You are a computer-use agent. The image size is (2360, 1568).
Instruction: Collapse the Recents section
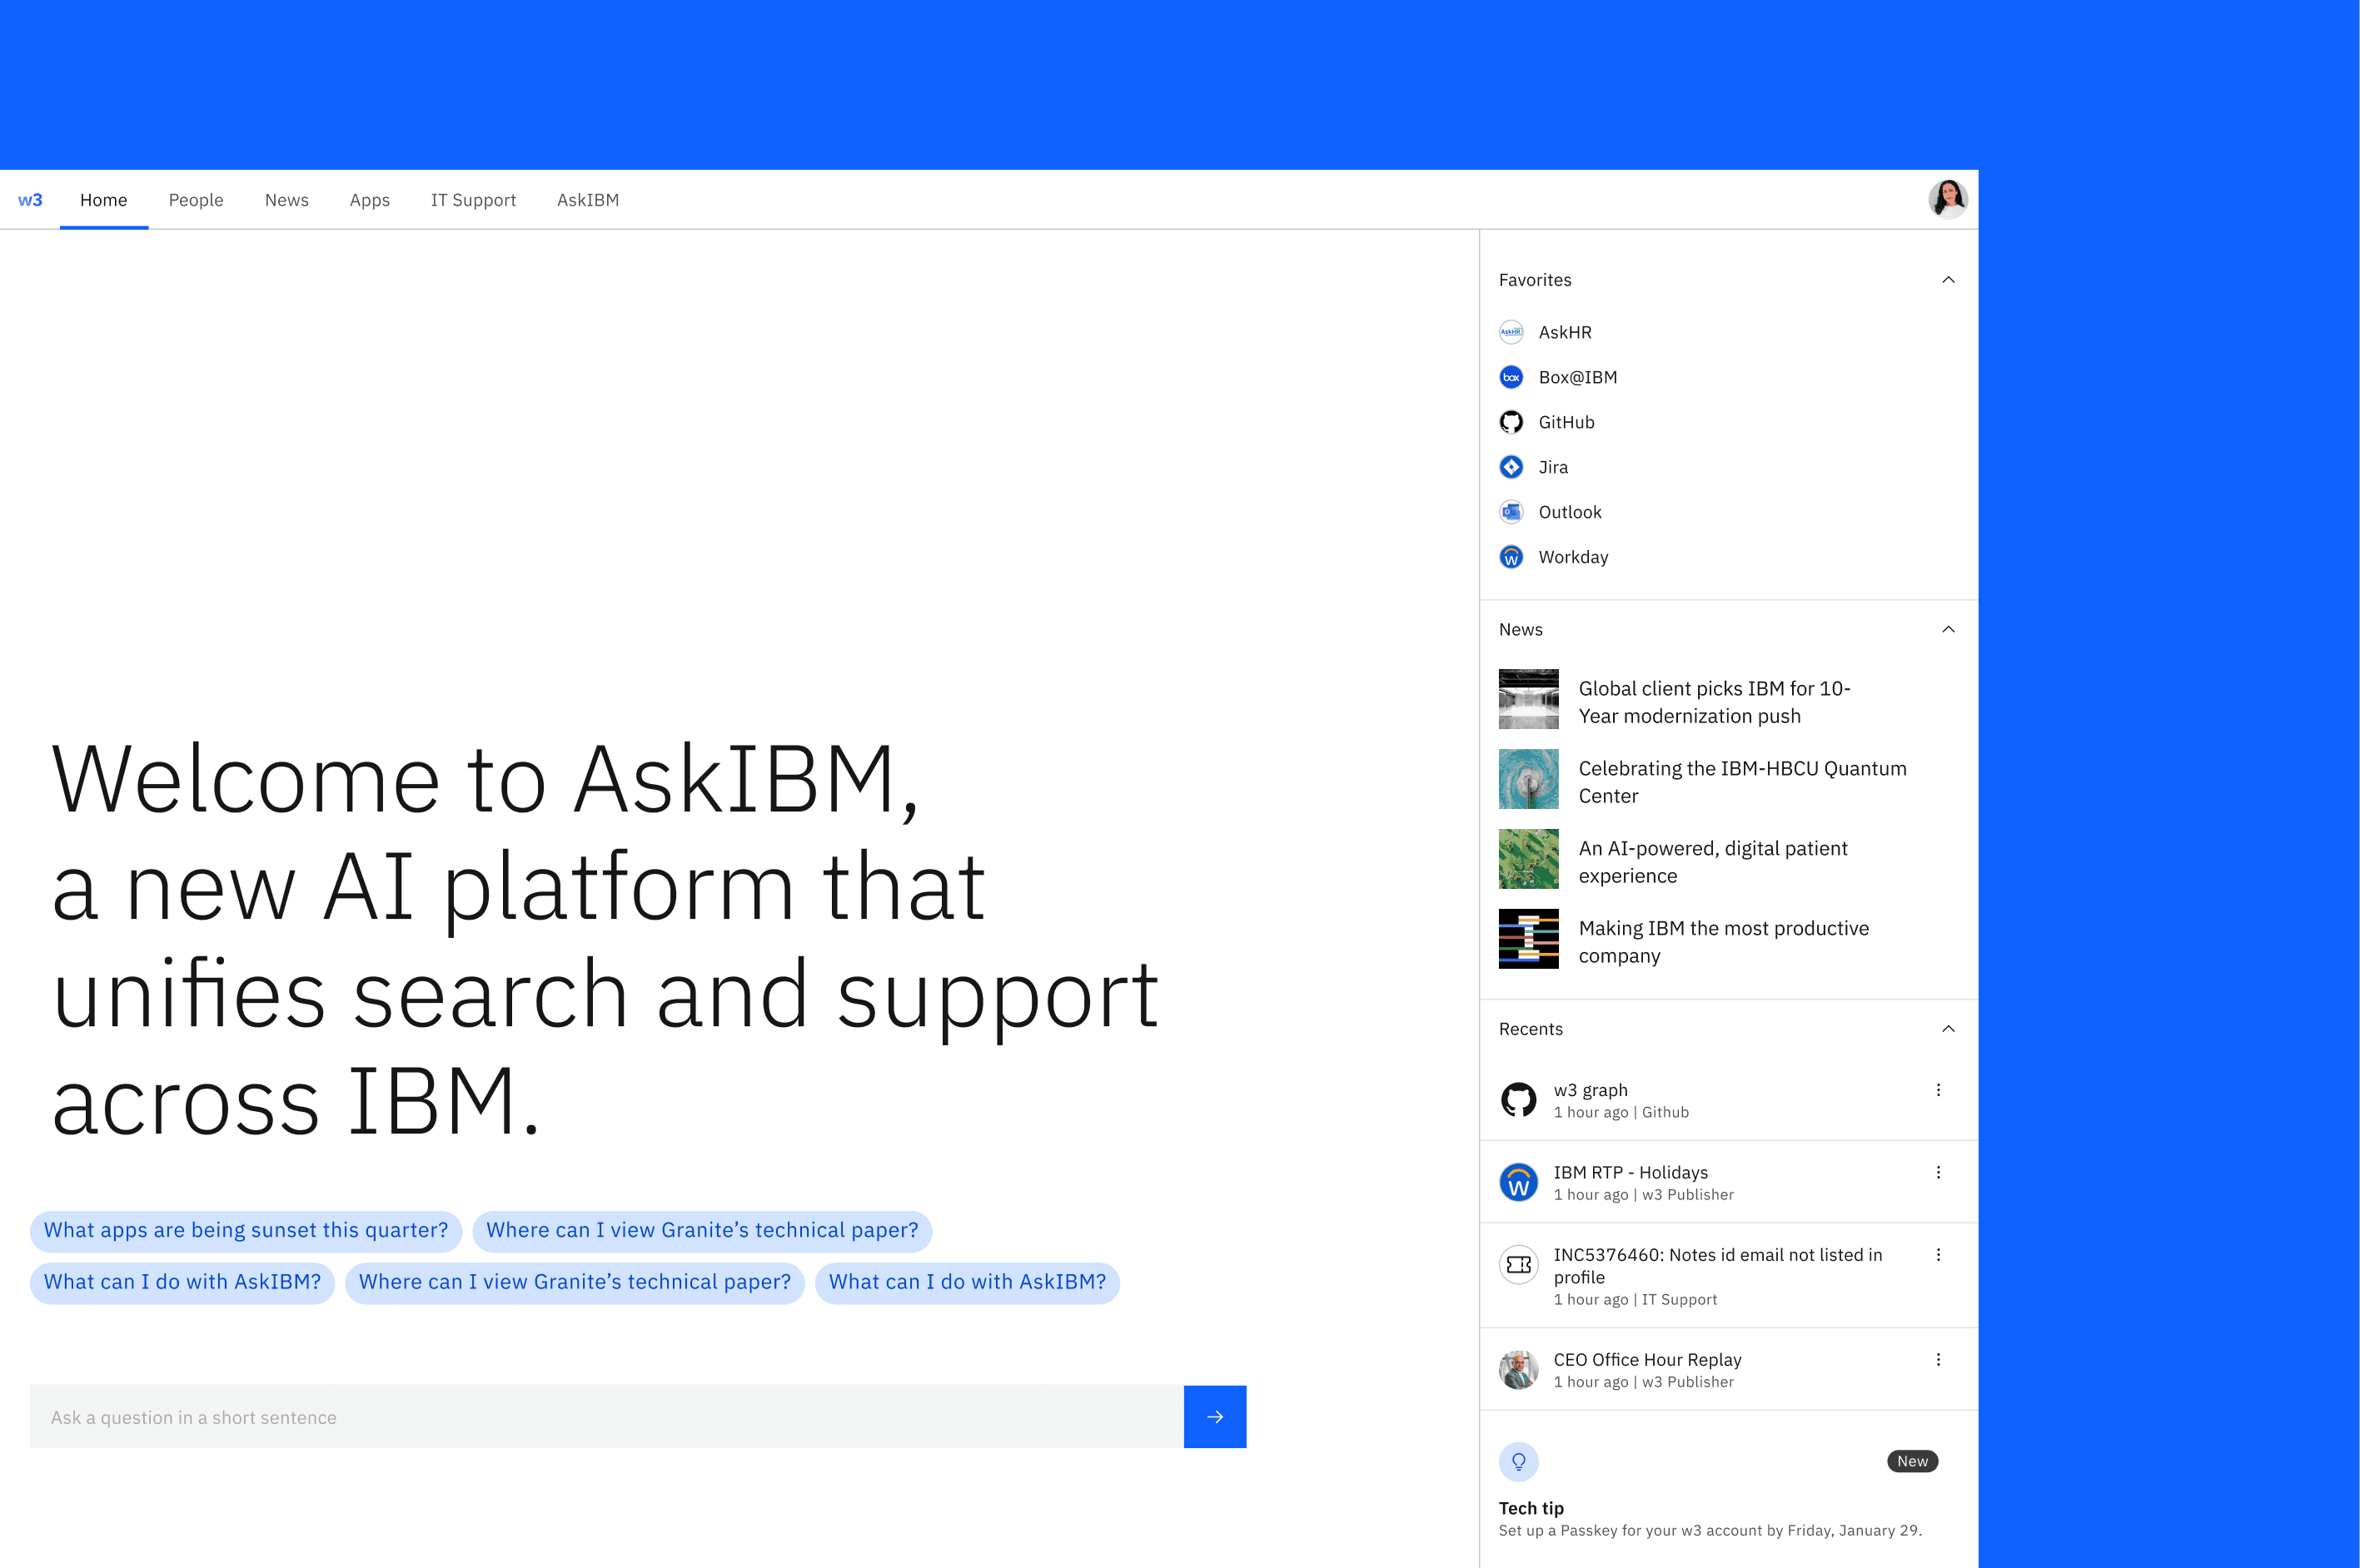tap(1947, 1029)
